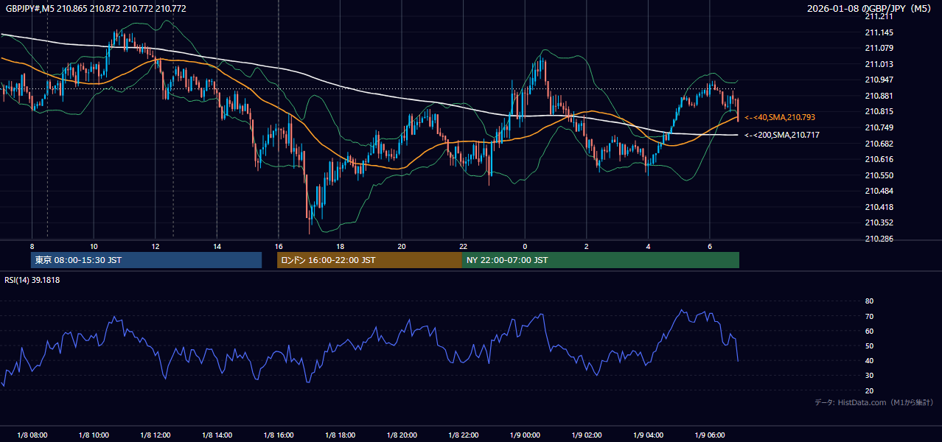Click price axis value 211.211

(x=879, y=17)
